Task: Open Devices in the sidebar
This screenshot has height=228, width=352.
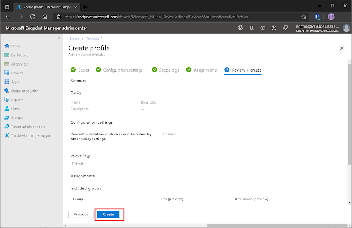Action: pos(14,73)
